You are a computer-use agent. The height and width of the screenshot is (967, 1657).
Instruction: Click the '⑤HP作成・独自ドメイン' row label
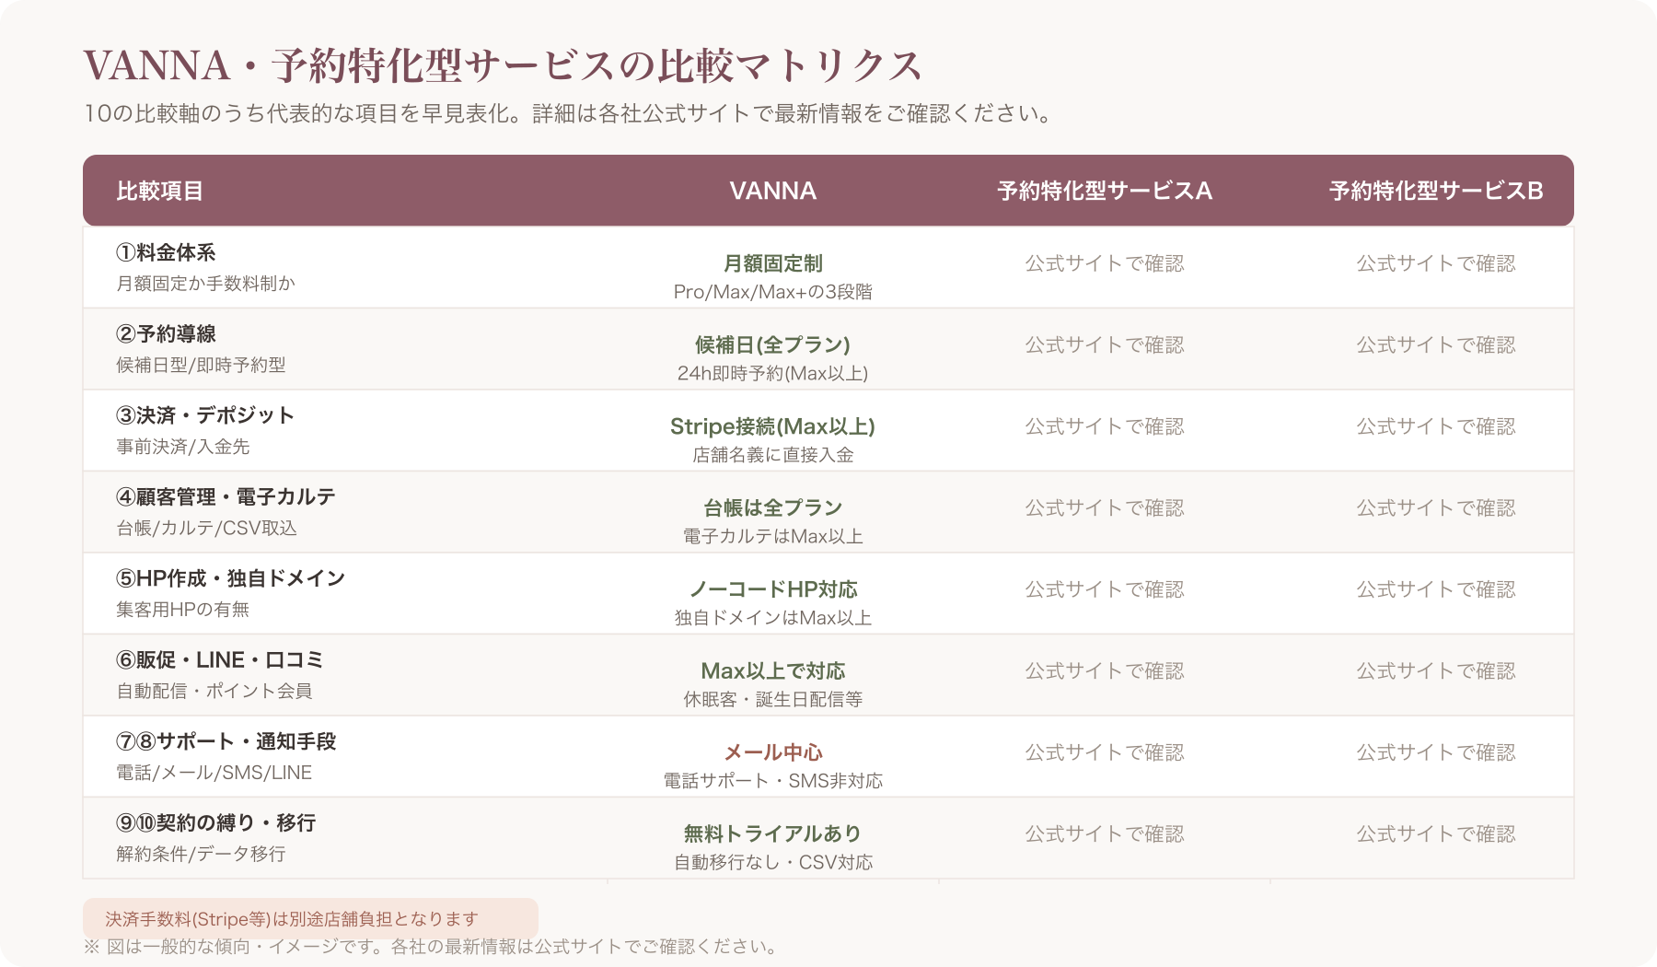[x=230, y=578]
